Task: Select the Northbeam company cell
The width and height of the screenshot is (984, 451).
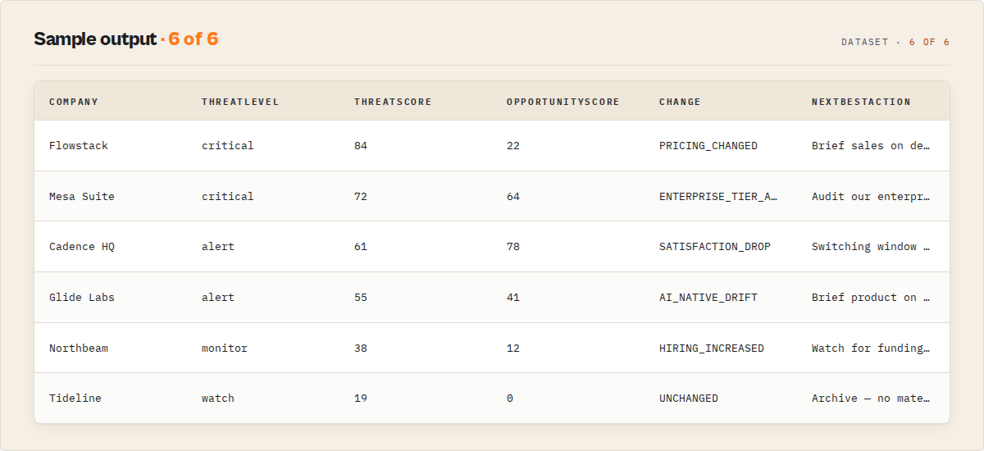Action: coord(79,348)
